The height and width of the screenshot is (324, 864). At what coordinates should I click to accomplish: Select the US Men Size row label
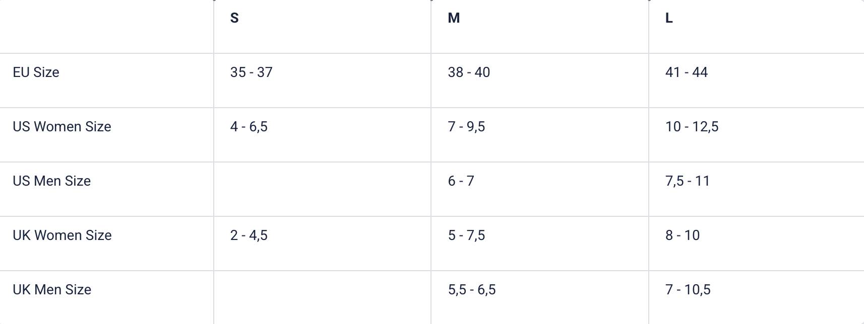52,181
